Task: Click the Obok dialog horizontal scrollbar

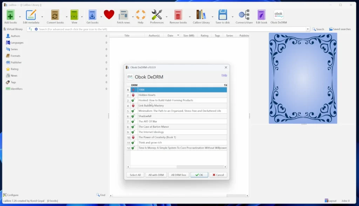Action: [x=177, y=167]
